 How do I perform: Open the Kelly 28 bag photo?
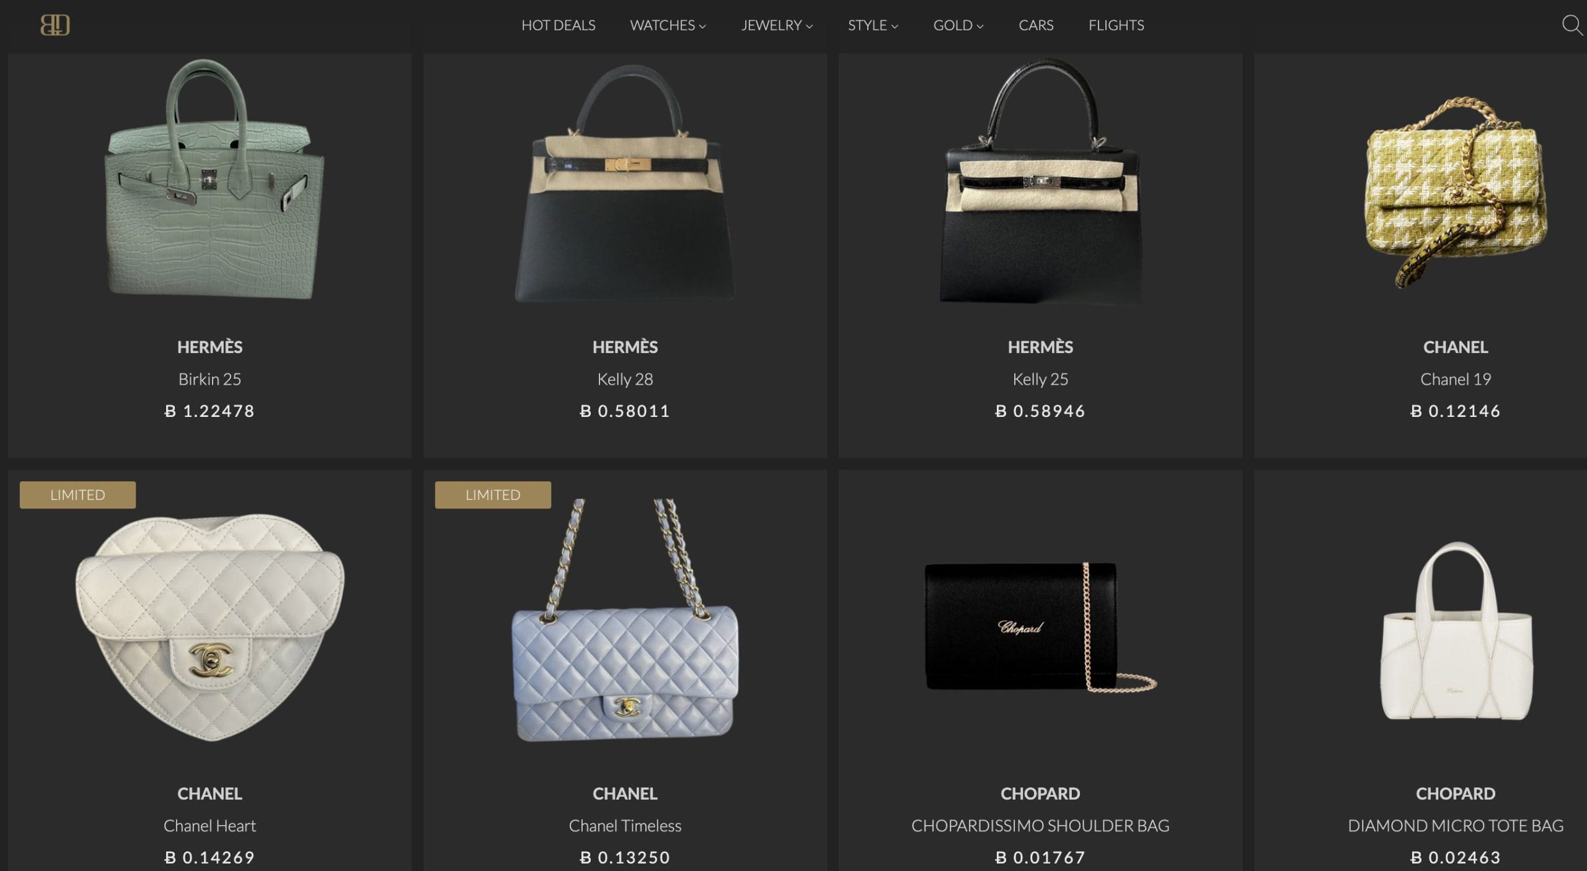[x=625, y=184]
